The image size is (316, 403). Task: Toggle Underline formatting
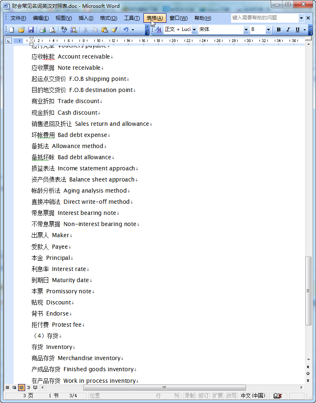tap(297, 30)
